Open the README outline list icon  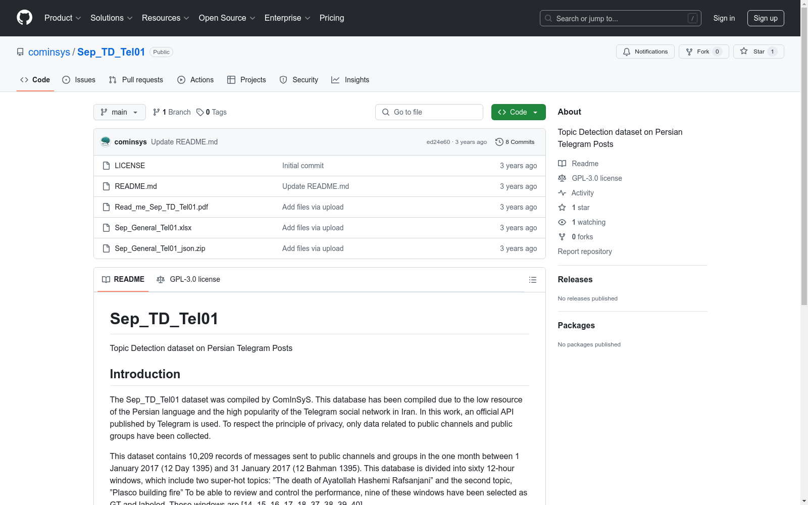click(532, 280)
